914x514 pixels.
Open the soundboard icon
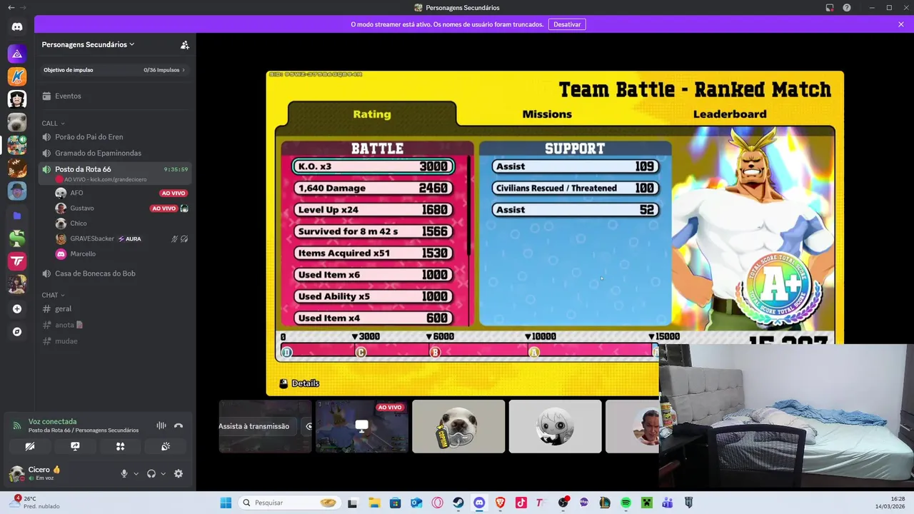point(166,446)
